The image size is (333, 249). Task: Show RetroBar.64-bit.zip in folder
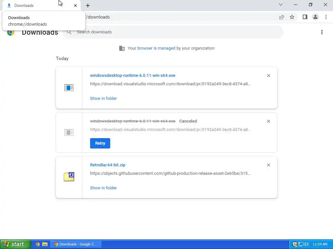coord(103,188)
